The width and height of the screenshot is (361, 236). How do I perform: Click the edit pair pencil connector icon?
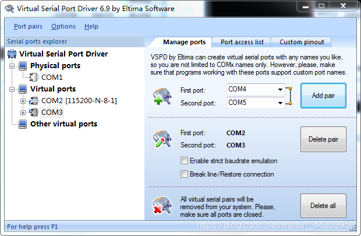point(162,139)
